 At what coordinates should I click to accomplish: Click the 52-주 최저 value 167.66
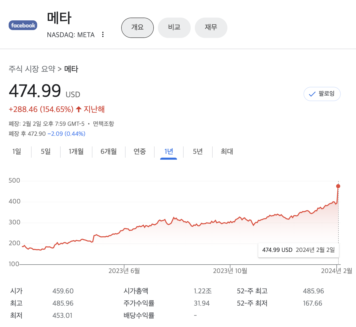click(x=312, y=303)
